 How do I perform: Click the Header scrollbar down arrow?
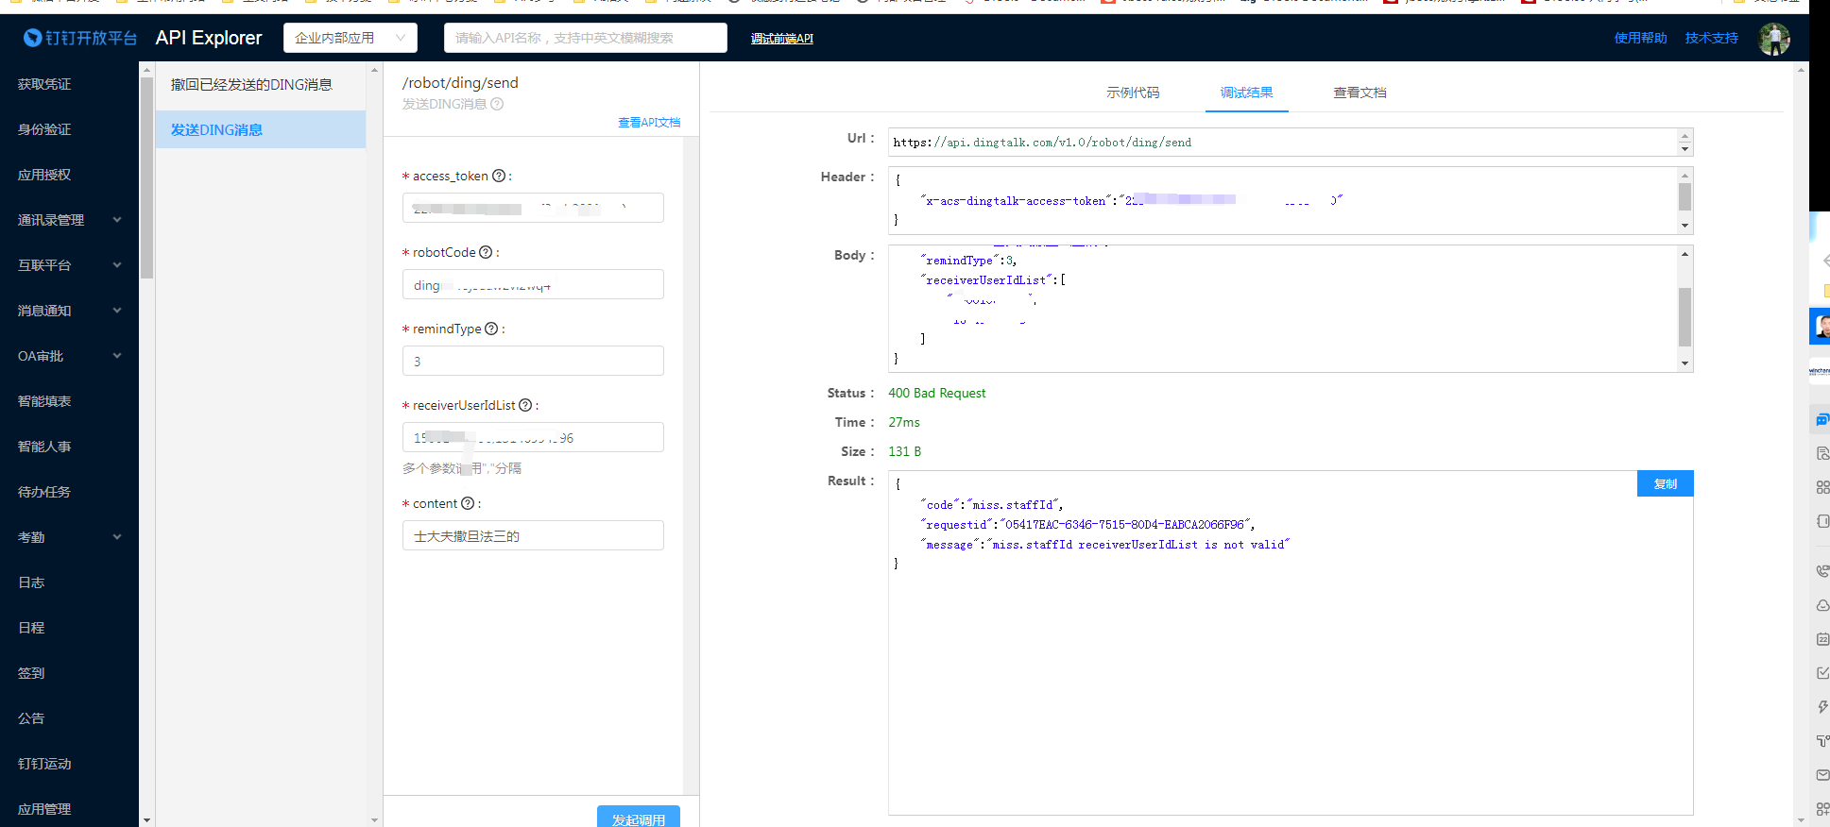click(1685, 226)
